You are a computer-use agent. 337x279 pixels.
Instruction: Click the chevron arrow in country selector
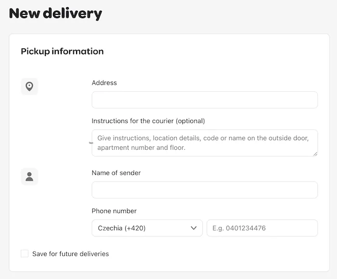[194, 228]
